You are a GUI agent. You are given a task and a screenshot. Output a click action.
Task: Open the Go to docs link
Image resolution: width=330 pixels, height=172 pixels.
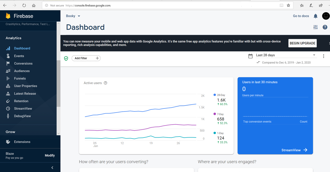pos(301,16)
